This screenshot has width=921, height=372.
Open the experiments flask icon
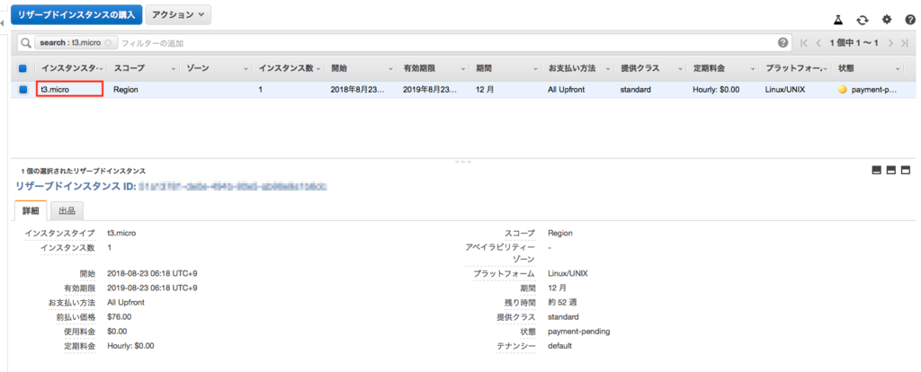(x=838, y=20)
